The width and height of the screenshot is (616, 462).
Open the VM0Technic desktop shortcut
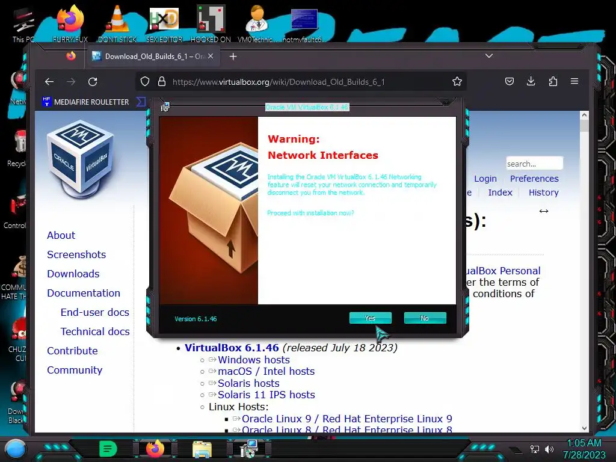[257, 23]
